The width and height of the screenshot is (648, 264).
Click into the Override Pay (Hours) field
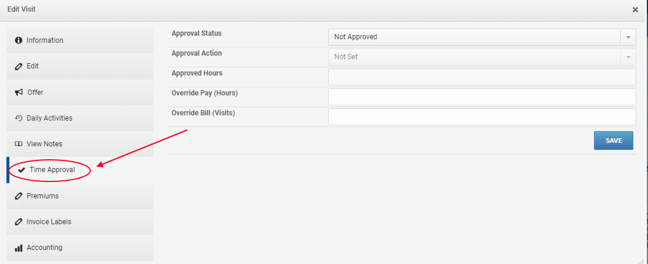[x=482, y=97]
